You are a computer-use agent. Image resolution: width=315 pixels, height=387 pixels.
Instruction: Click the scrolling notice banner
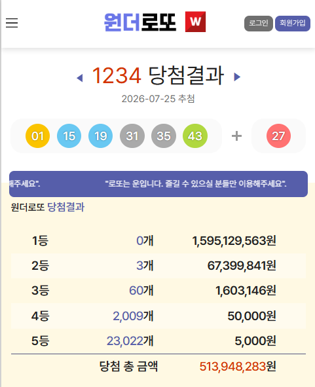tap(158, 184)
